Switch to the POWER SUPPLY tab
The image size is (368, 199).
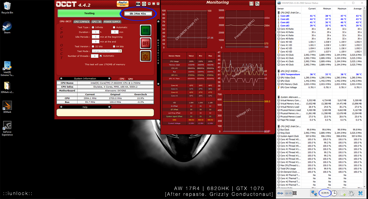[x=112, y=22]
